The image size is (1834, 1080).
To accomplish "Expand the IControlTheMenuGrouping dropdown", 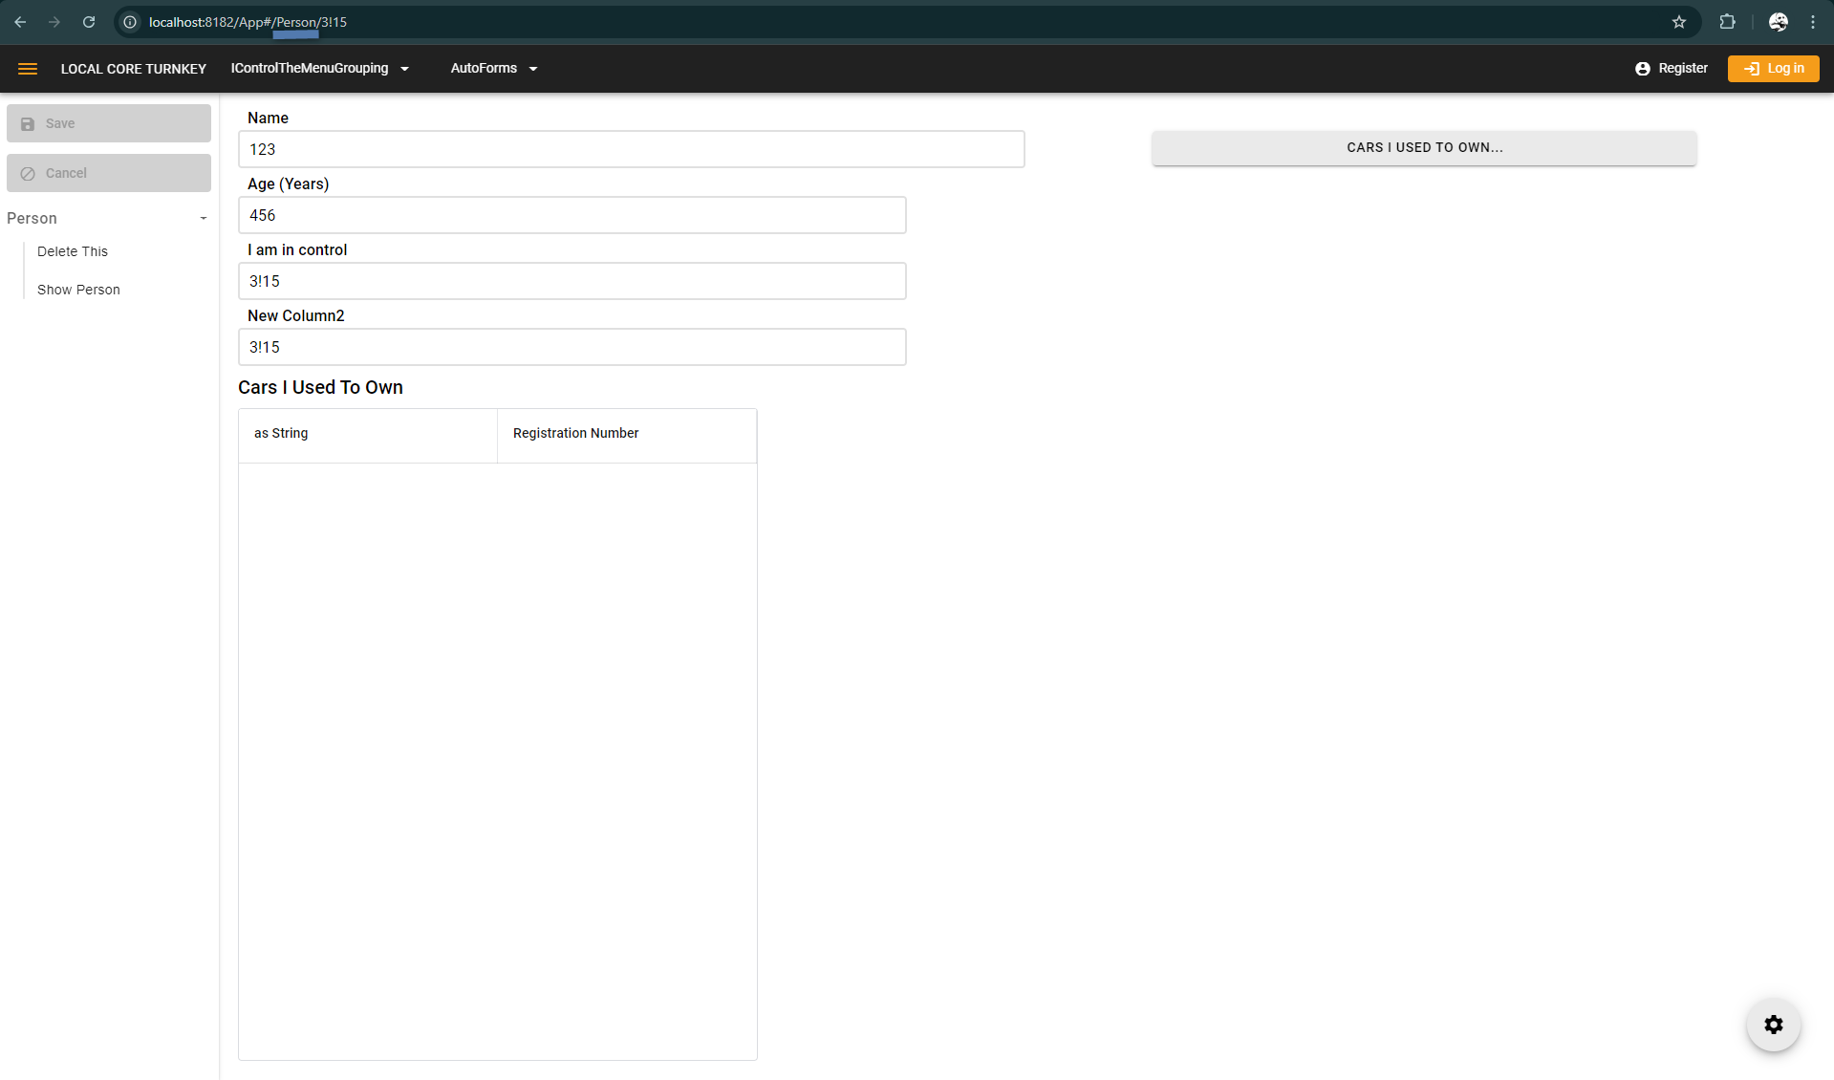I will coord(320,69).
